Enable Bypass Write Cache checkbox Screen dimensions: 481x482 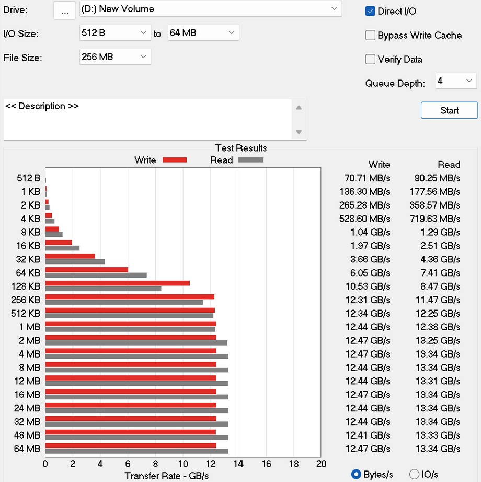pyautogui.click(x=370, y=36)
